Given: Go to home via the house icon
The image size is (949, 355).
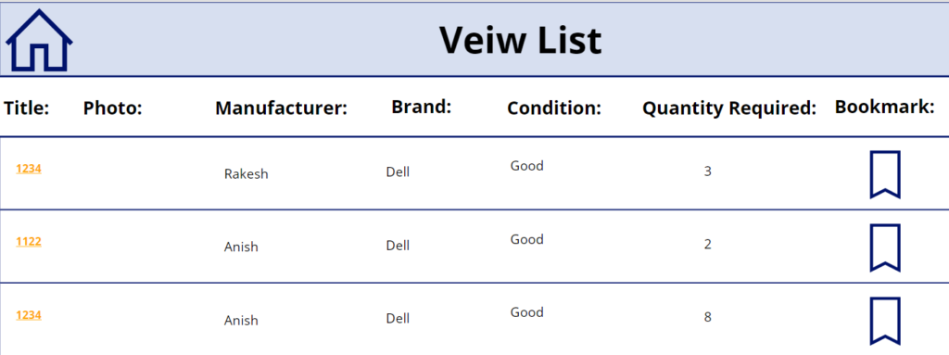Looking at the screenshot, I should point(39,41).
